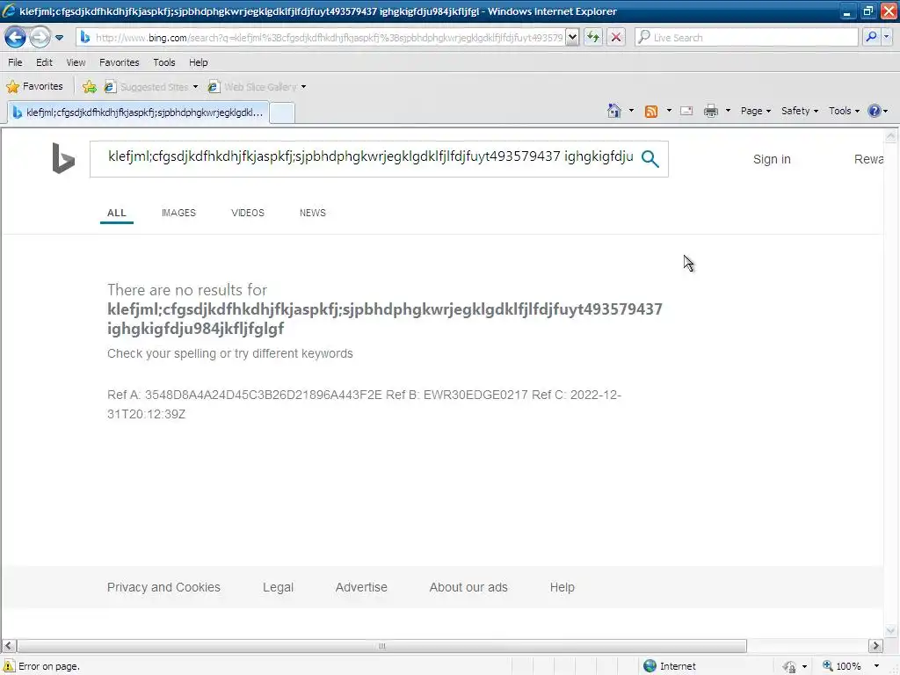Open the View menu

pos(76,62)
